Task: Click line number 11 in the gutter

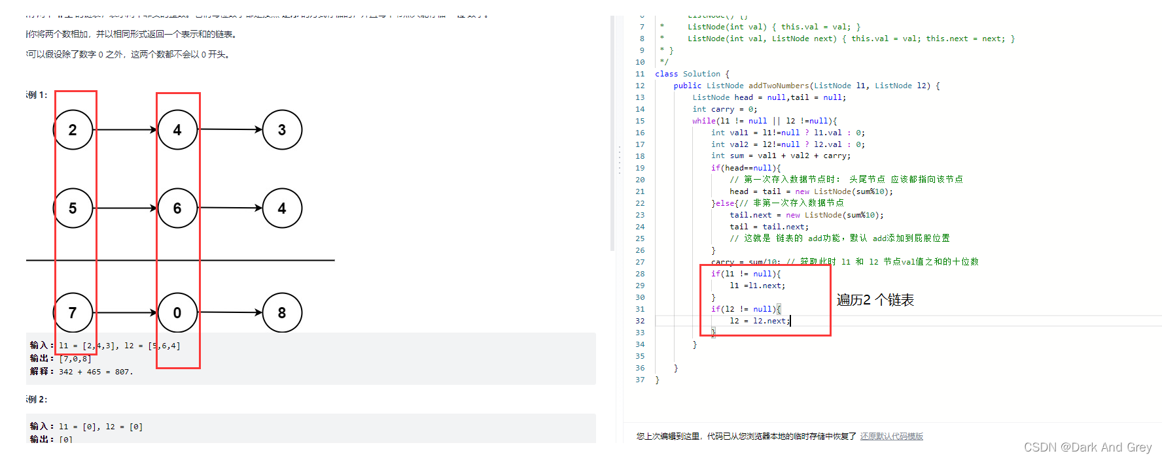Action: click(640, 74)
